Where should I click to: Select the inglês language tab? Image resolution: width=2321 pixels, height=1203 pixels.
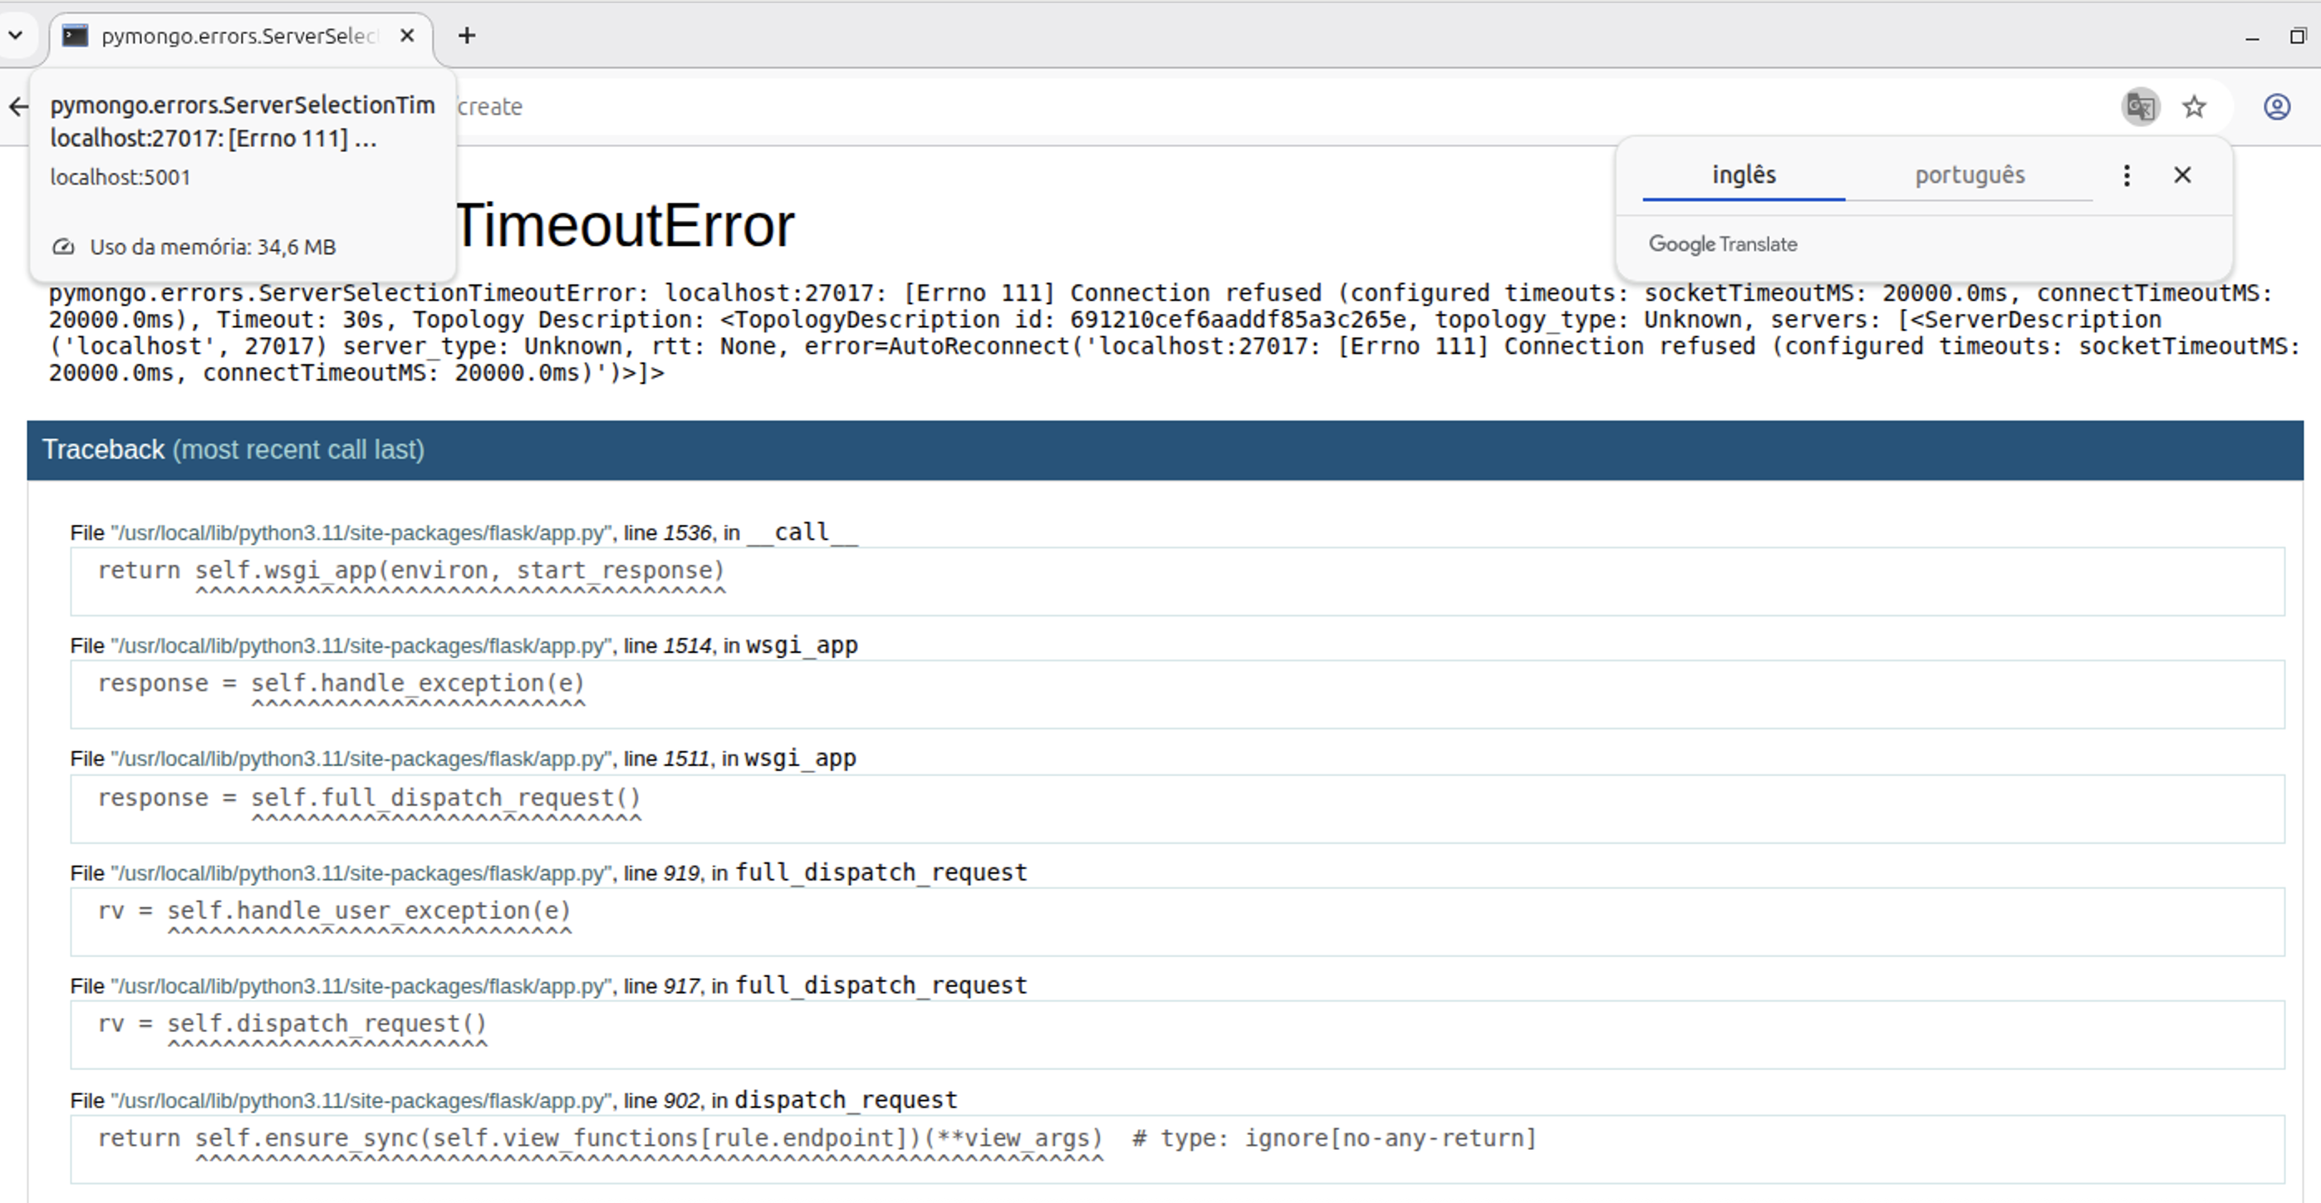1743,174
